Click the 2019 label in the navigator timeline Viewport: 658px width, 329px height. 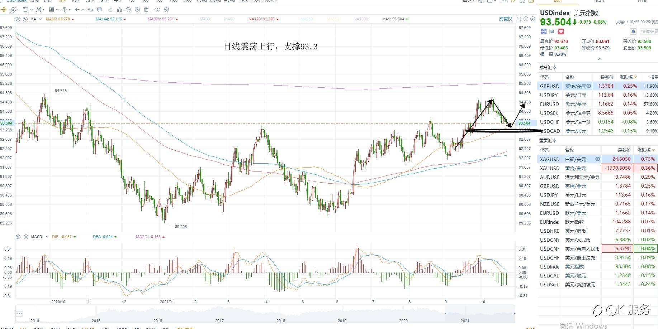click(342, 321)
